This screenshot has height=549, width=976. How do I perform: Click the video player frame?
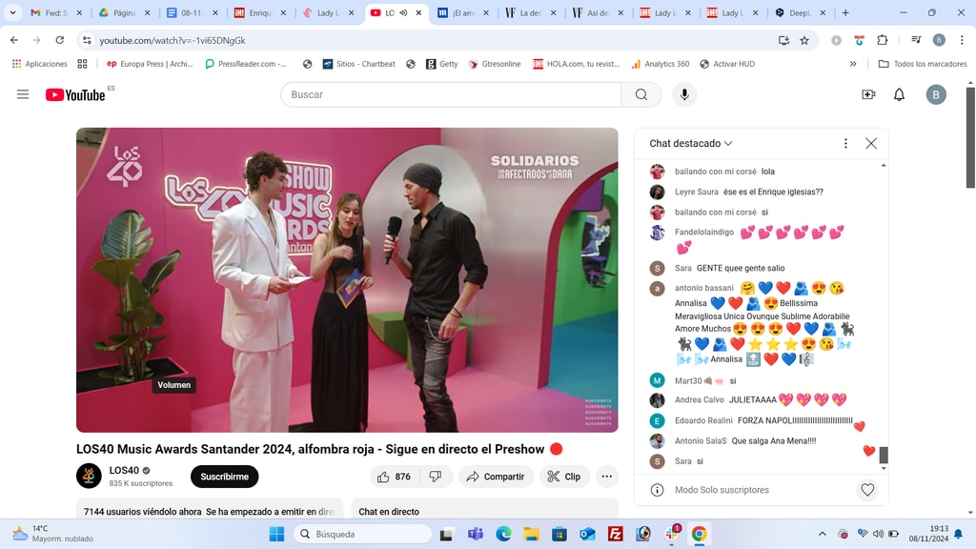(x=347, y=280)
